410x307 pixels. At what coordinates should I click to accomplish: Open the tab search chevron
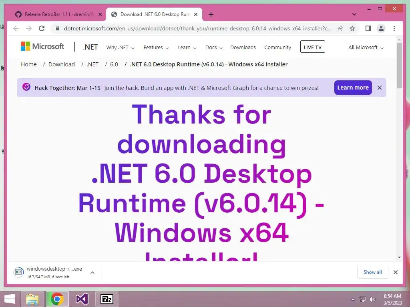[x=354, y=14]
